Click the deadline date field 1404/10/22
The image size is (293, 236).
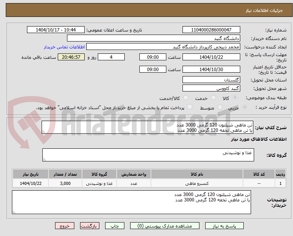pos(211,57)
